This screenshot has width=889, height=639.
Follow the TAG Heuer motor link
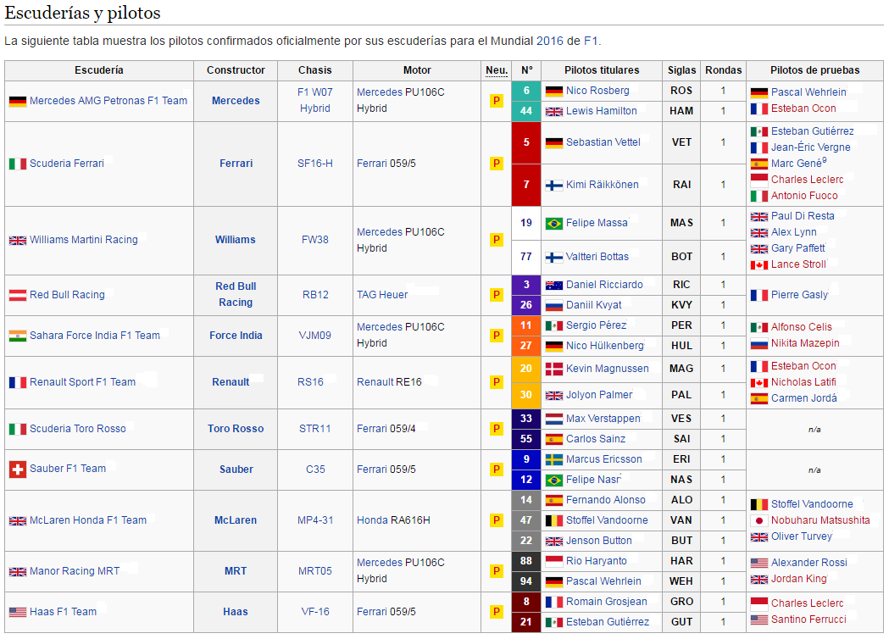point(382,295)
